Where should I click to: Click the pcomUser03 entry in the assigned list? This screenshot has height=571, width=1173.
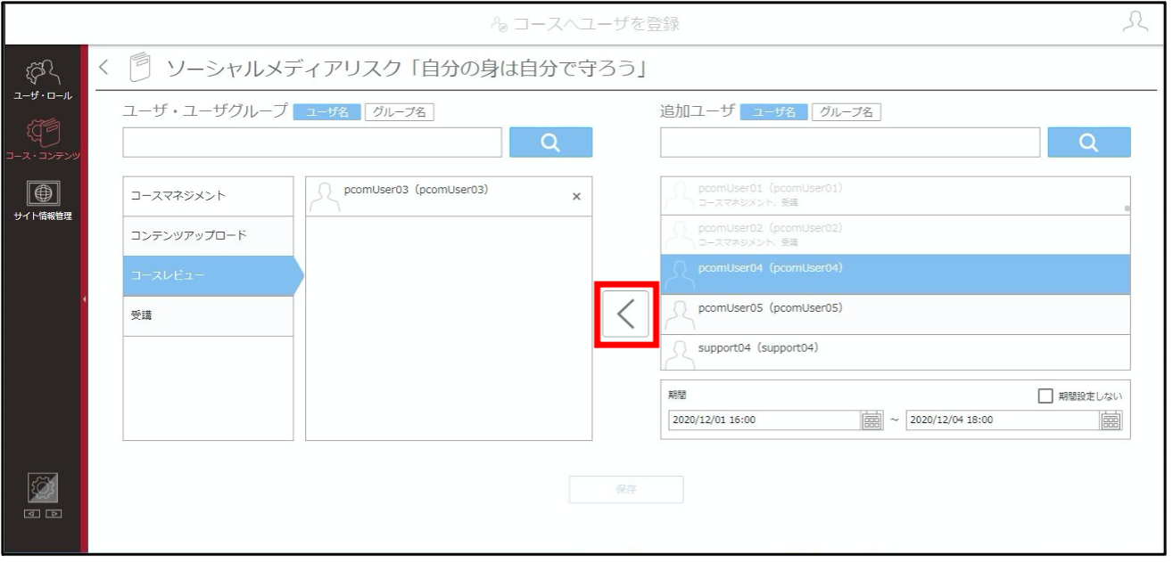[x=449, y=196]
